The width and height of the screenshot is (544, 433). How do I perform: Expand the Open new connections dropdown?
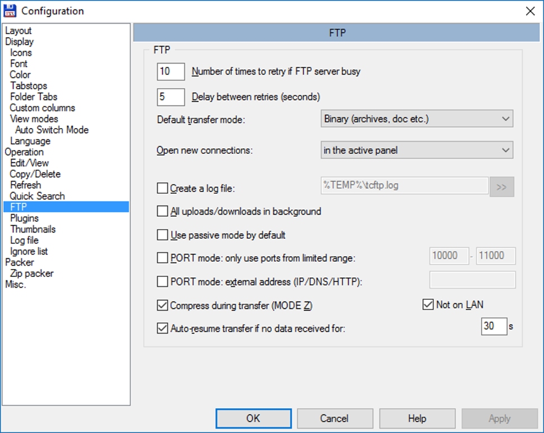416,151
